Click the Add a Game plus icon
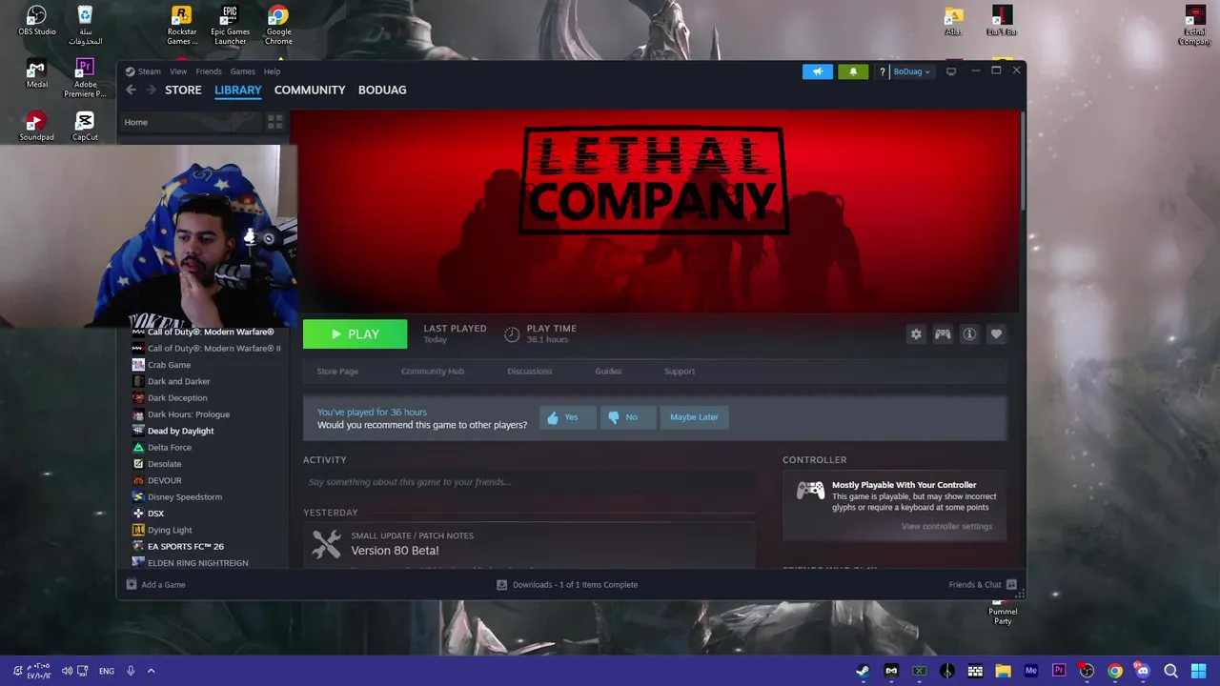Viewport: 1220px width, 686px height. (x=132, y=584)
